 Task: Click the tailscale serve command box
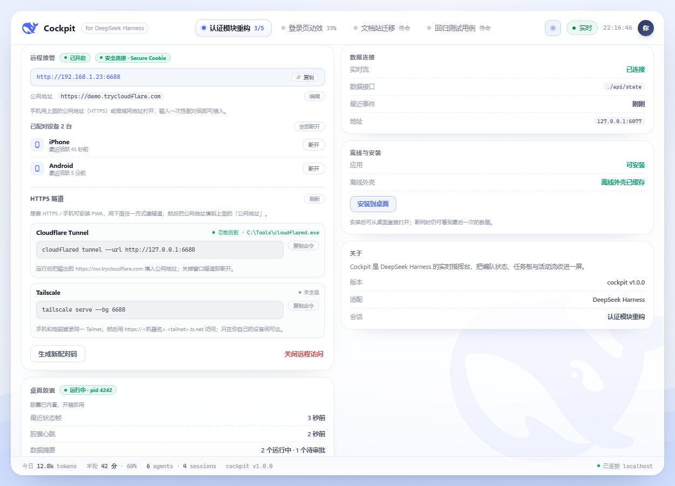(x=160, y=310)
